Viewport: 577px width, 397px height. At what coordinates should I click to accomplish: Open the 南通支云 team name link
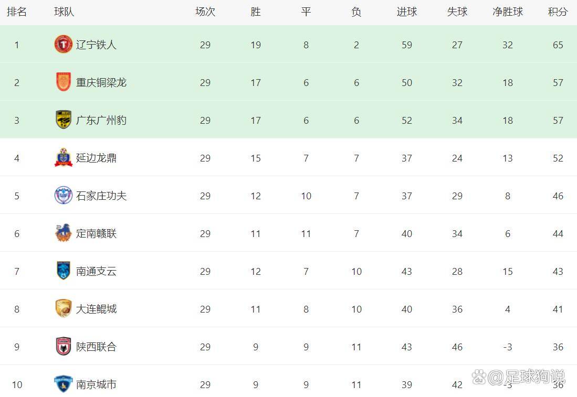pos(96,271)
